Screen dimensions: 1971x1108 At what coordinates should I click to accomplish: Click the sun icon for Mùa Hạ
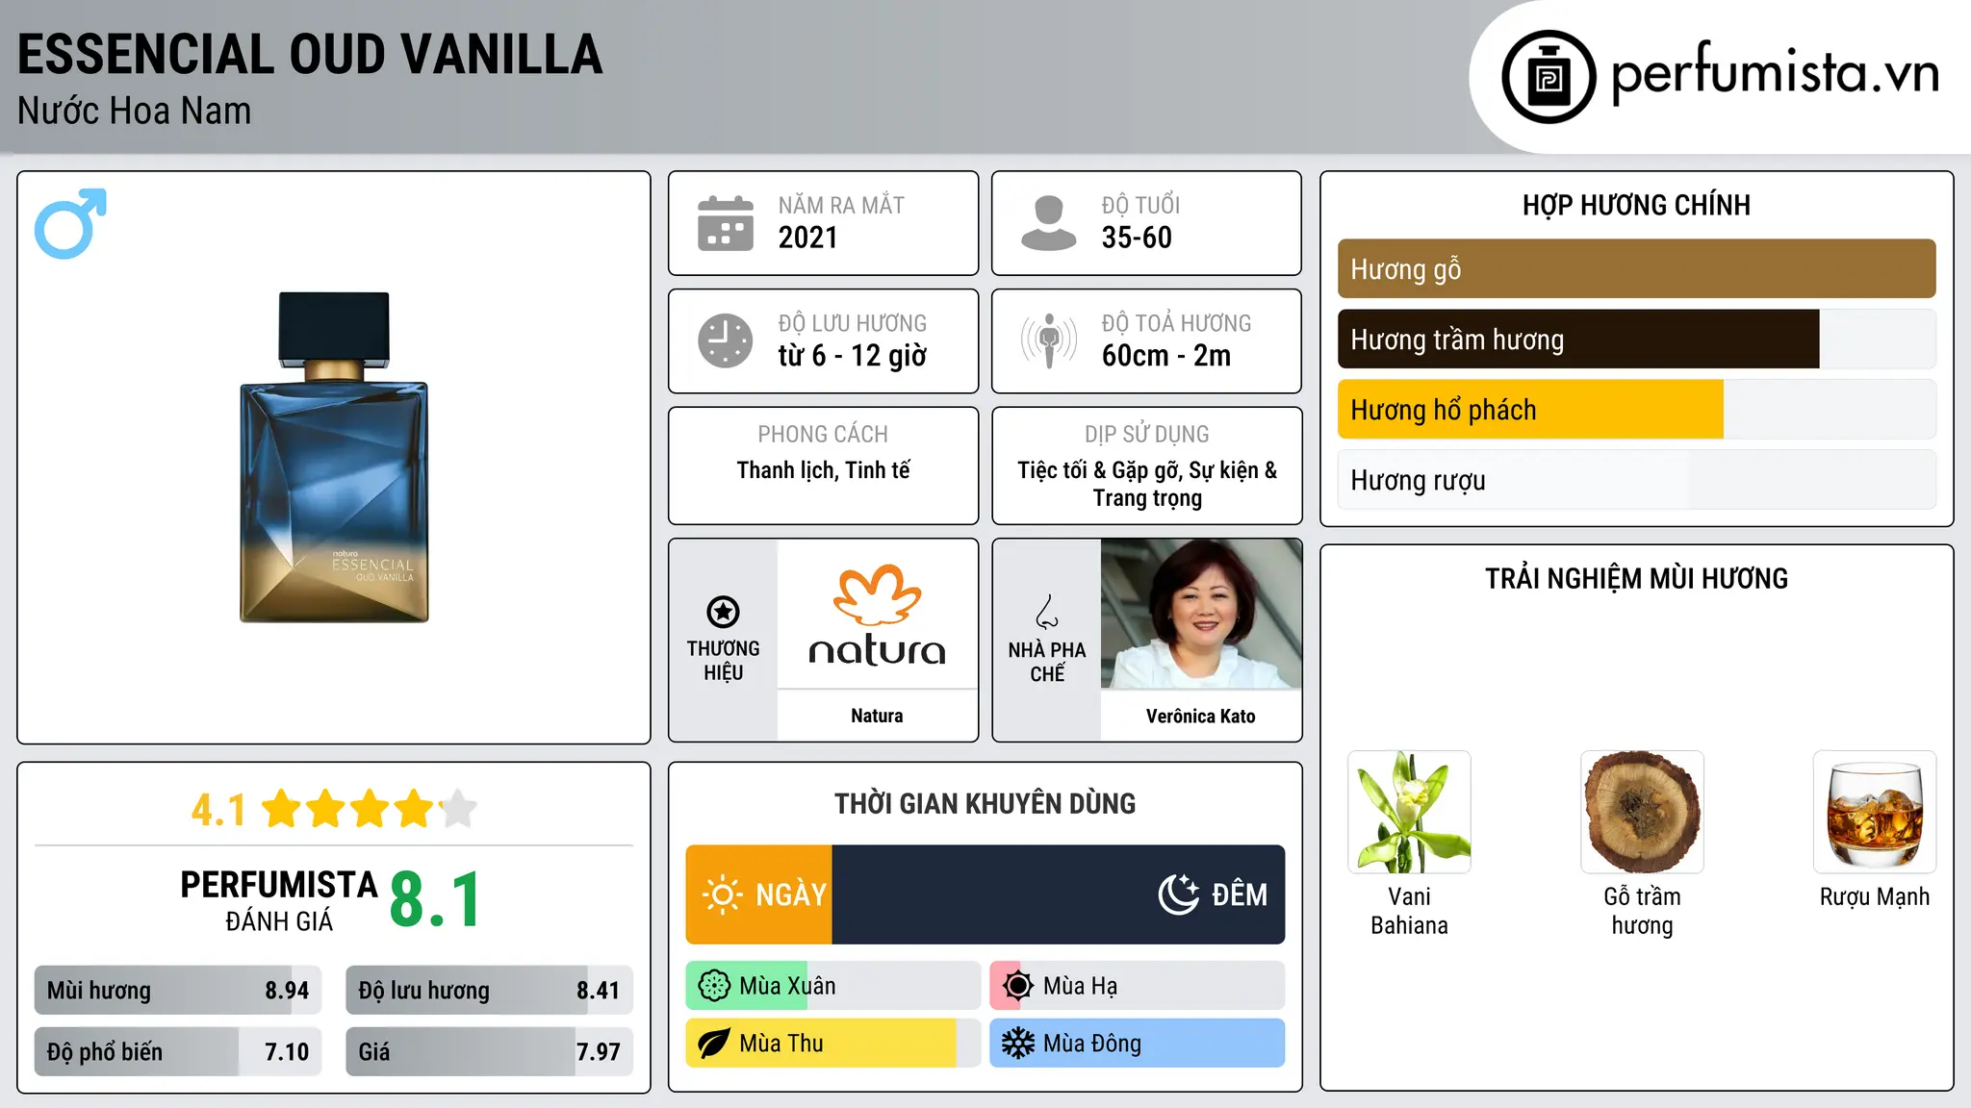pyautogui.click(x=1018, y=986)
